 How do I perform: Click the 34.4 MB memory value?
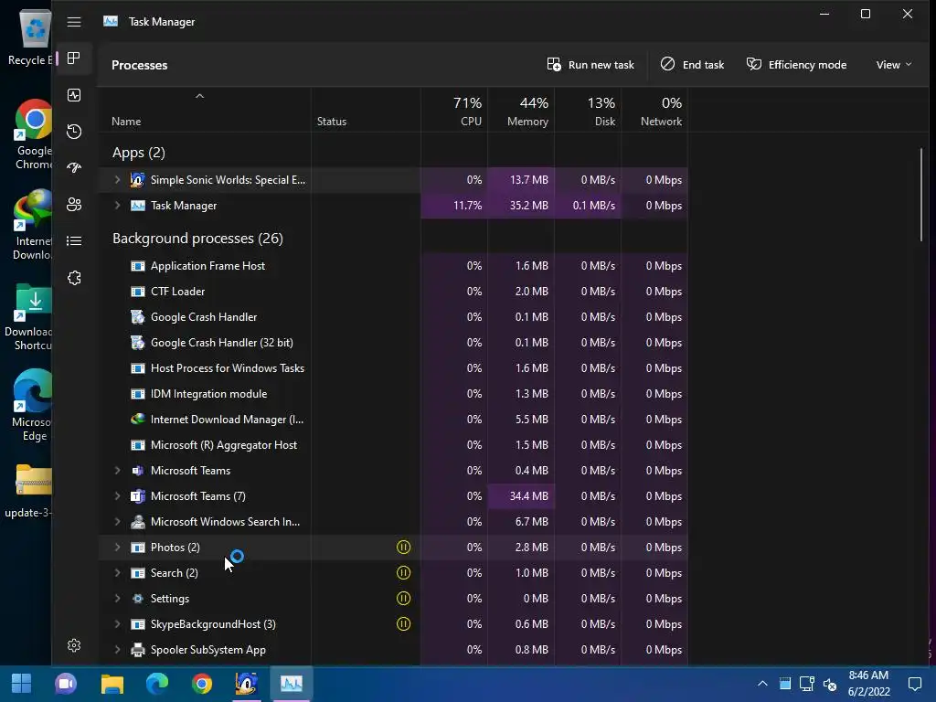(529, 496)
